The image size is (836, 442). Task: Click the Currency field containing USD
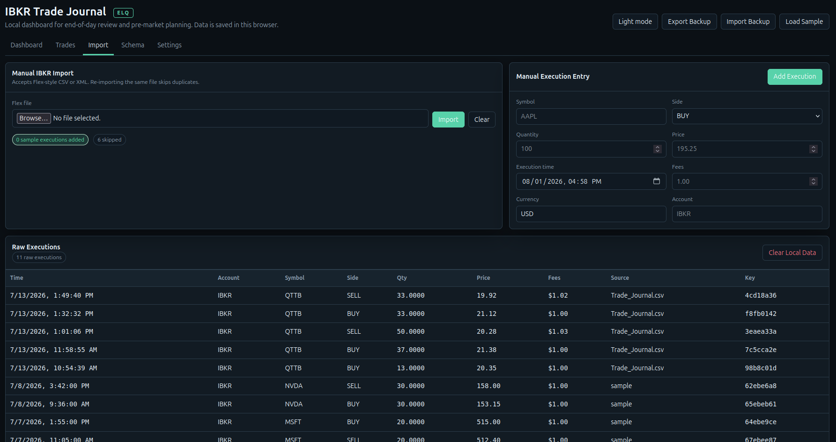click(591, 214)
